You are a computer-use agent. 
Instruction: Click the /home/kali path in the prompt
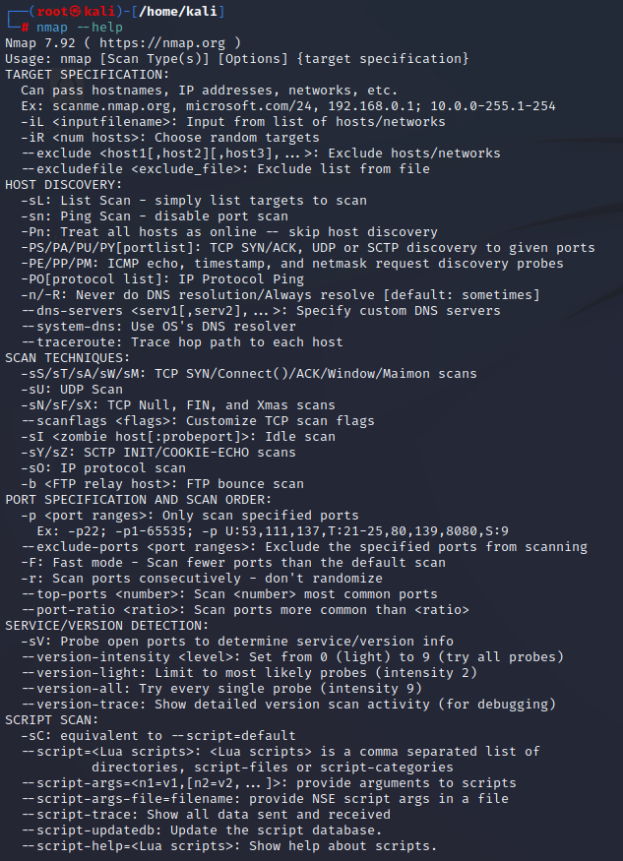click(x=178, y=11)
